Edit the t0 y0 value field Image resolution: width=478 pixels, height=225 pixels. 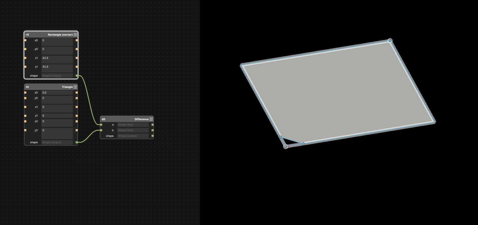coord(57,99)
